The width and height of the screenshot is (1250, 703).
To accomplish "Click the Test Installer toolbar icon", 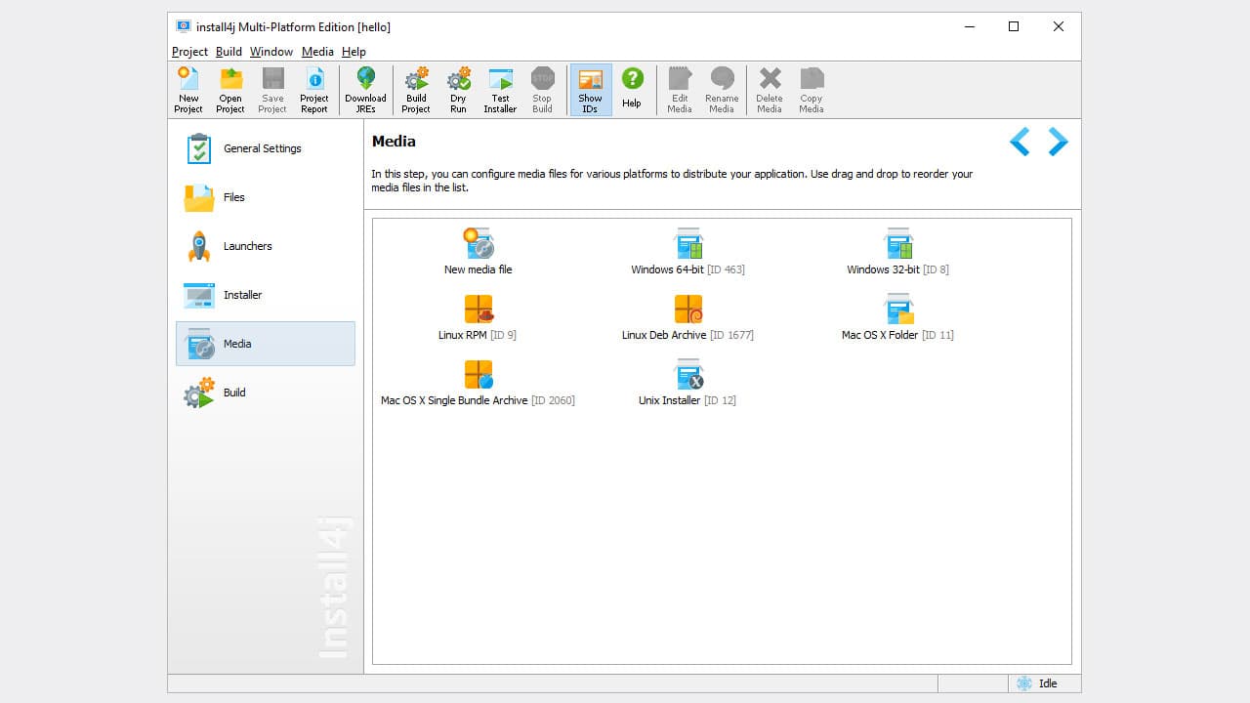I will click(x=500, y=89).
